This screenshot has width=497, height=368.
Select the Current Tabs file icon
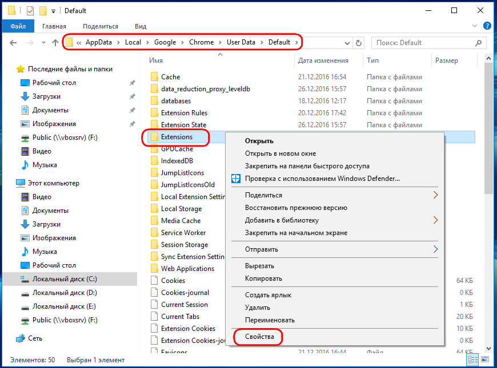pyautogui.click(x=154, y=317)
